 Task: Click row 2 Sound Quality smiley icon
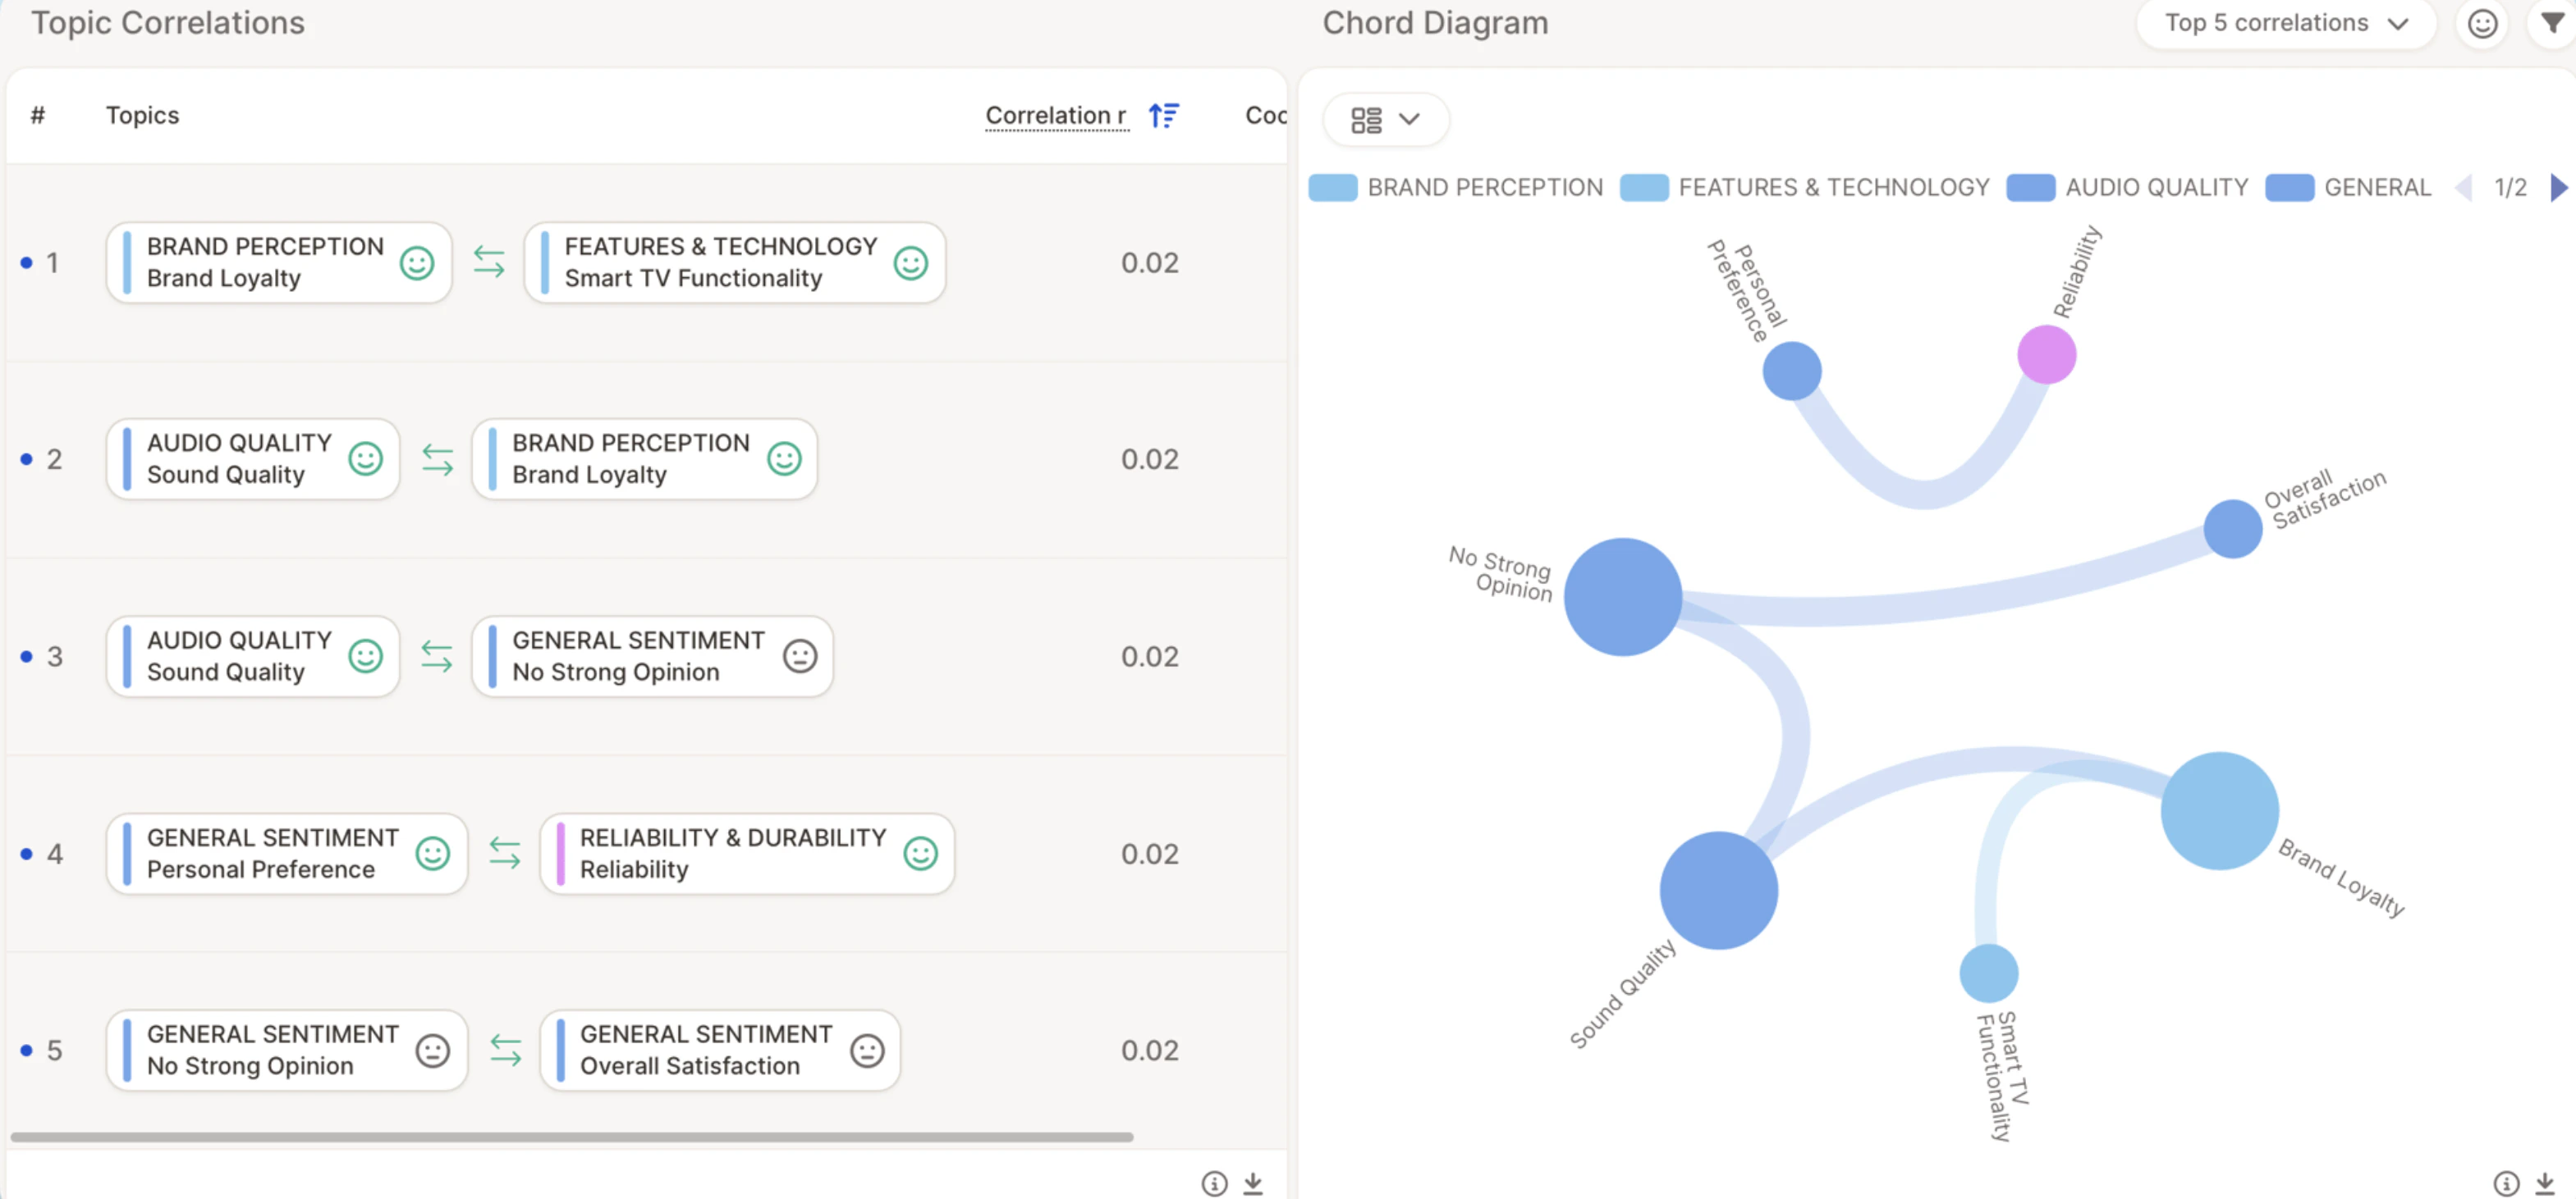point(365,459)
